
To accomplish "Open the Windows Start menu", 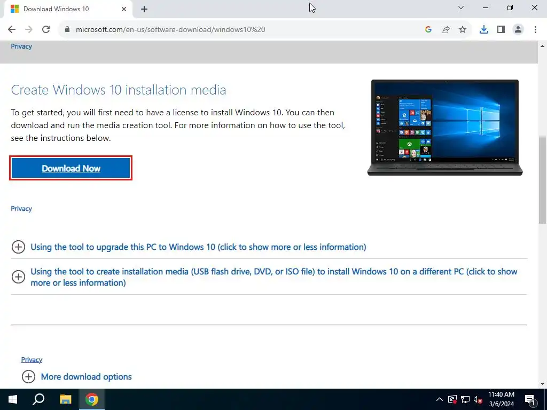I will pos(13,399).
